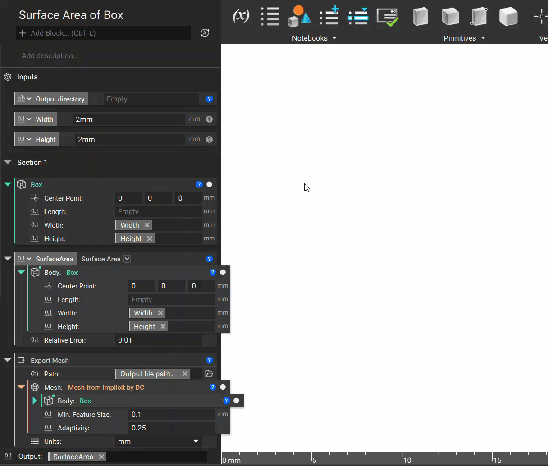Remove the Output file path chip
Viewport: 548px width, 466px height.
[x=185, y=374]
